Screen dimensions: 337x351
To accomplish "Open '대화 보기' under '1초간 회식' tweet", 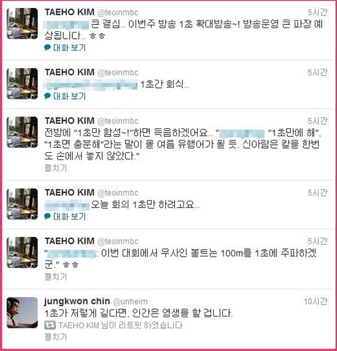I will [x=69, y=96].
